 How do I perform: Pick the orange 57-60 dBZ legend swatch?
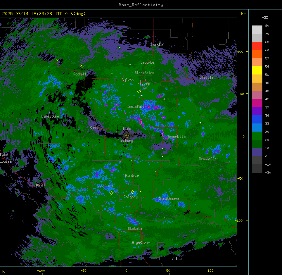pos(257,54)
